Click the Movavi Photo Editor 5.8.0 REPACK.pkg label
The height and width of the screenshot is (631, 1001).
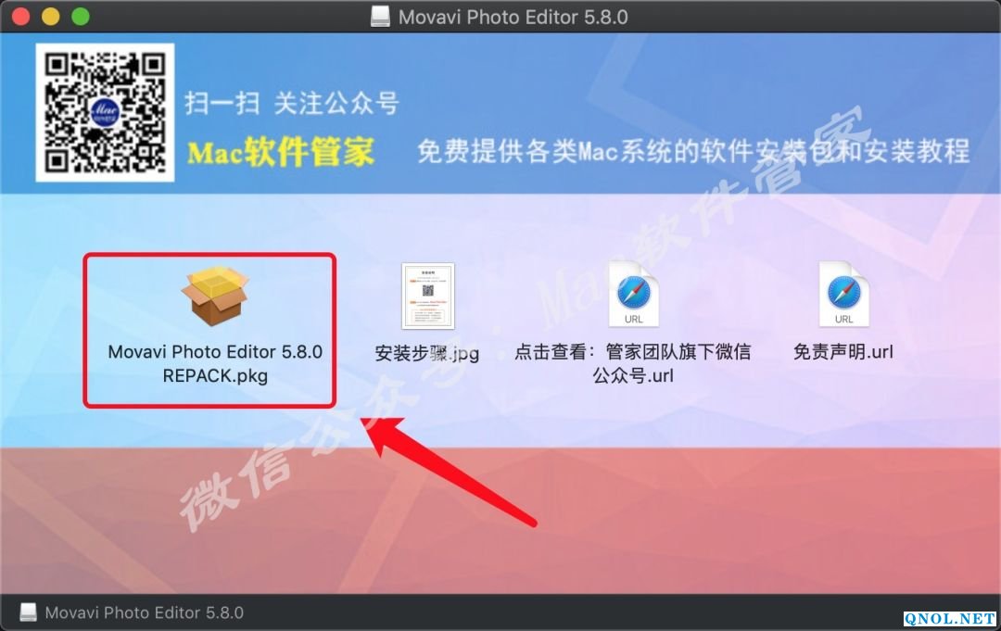pos(215,363)
